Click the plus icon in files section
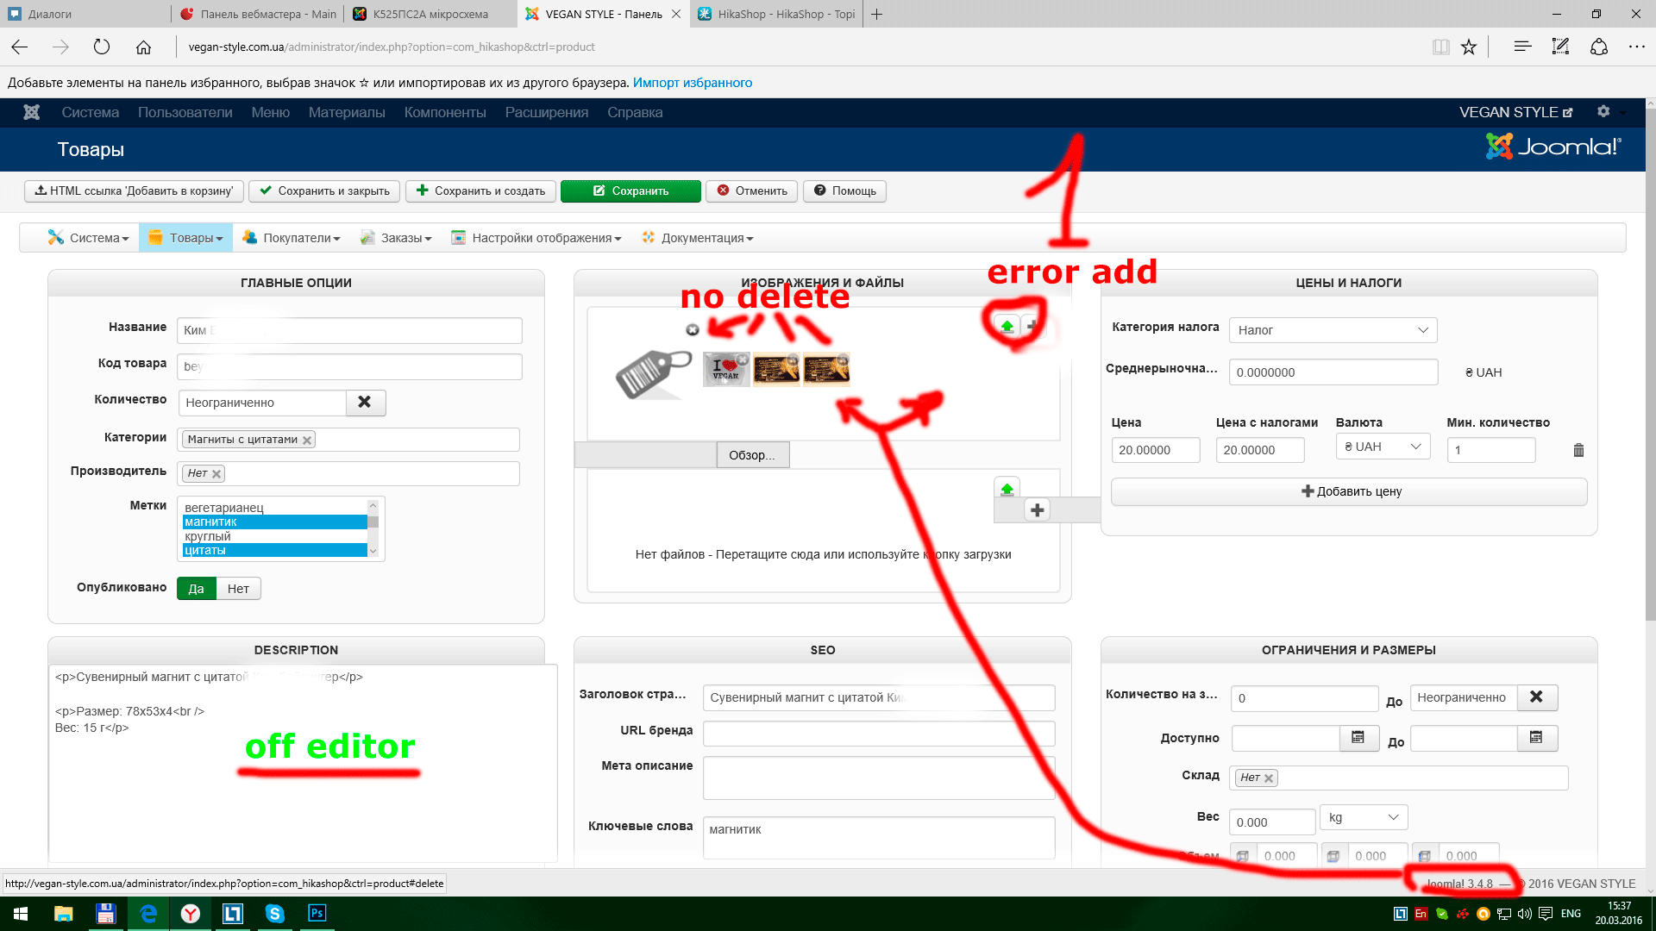Screen dimensions: 1656x931 click(x=1037, y=510)
